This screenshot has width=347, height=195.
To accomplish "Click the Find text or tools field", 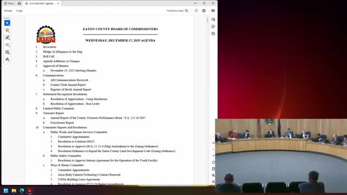I will 175,11.
